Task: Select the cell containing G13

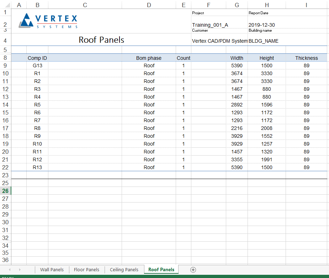Action: point(37,65)
